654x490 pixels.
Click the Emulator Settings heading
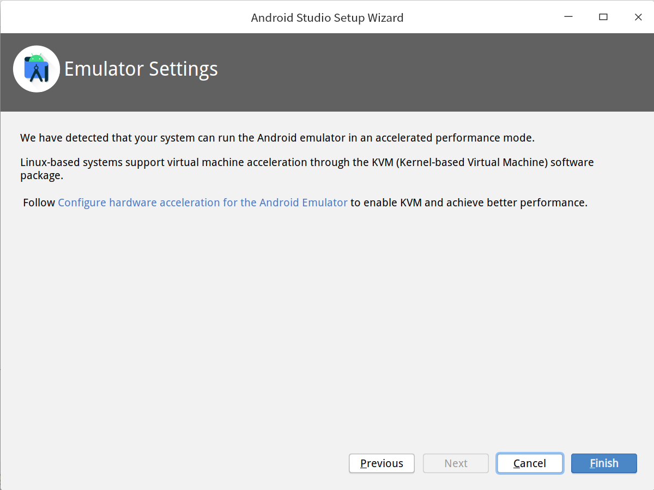coord(141,69)
